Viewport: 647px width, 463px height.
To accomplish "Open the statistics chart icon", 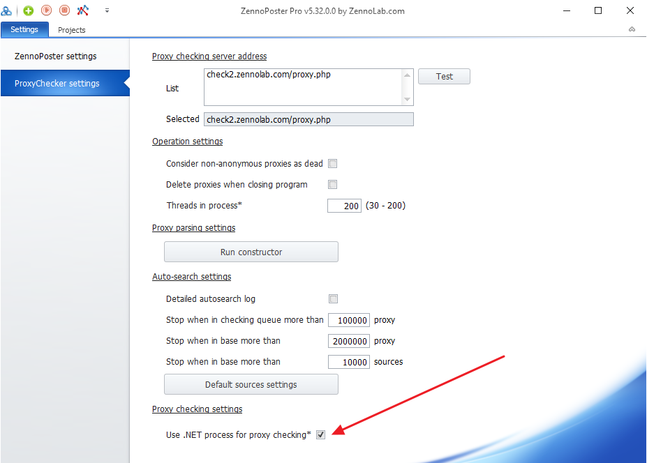I will [x=82, y=10].
